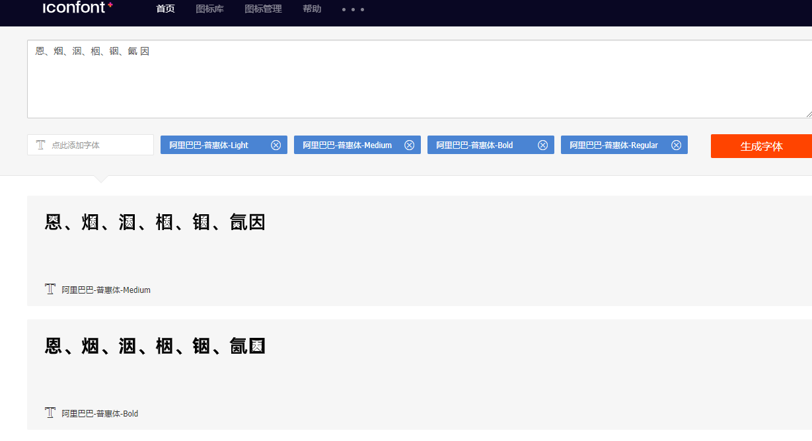Screen dimensions: 812x441
Task: Select the 阿里巴巴-普惠体-Regular tag
Action: pyautogui.click(x=614, y=145)
